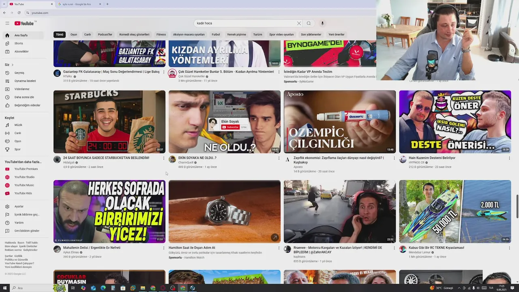Image resolution: width=519 pixels, height=292 pixels.
Task: Open a new browser tab
Action: pos(107,4)
